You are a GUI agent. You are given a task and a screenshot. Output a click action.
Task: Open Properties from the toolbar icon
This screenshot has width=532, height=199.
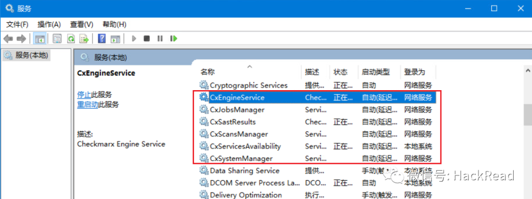point(57,38)
